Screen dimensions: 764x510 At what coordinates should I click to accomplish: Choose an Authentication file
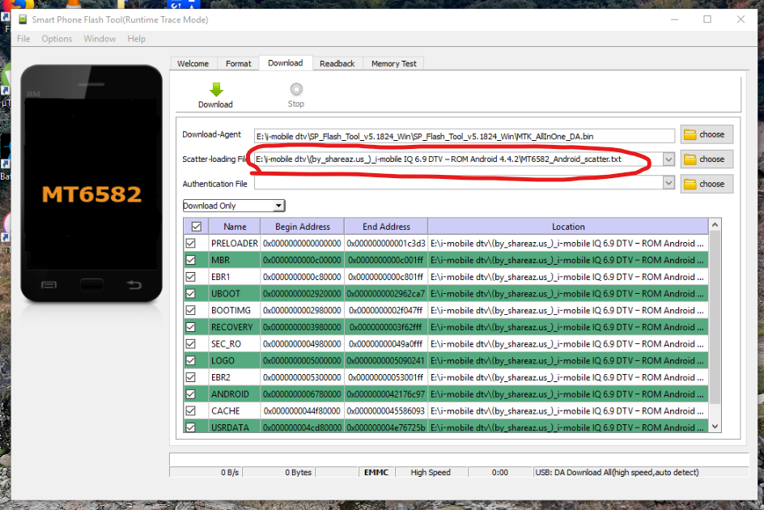pos(707,185)
